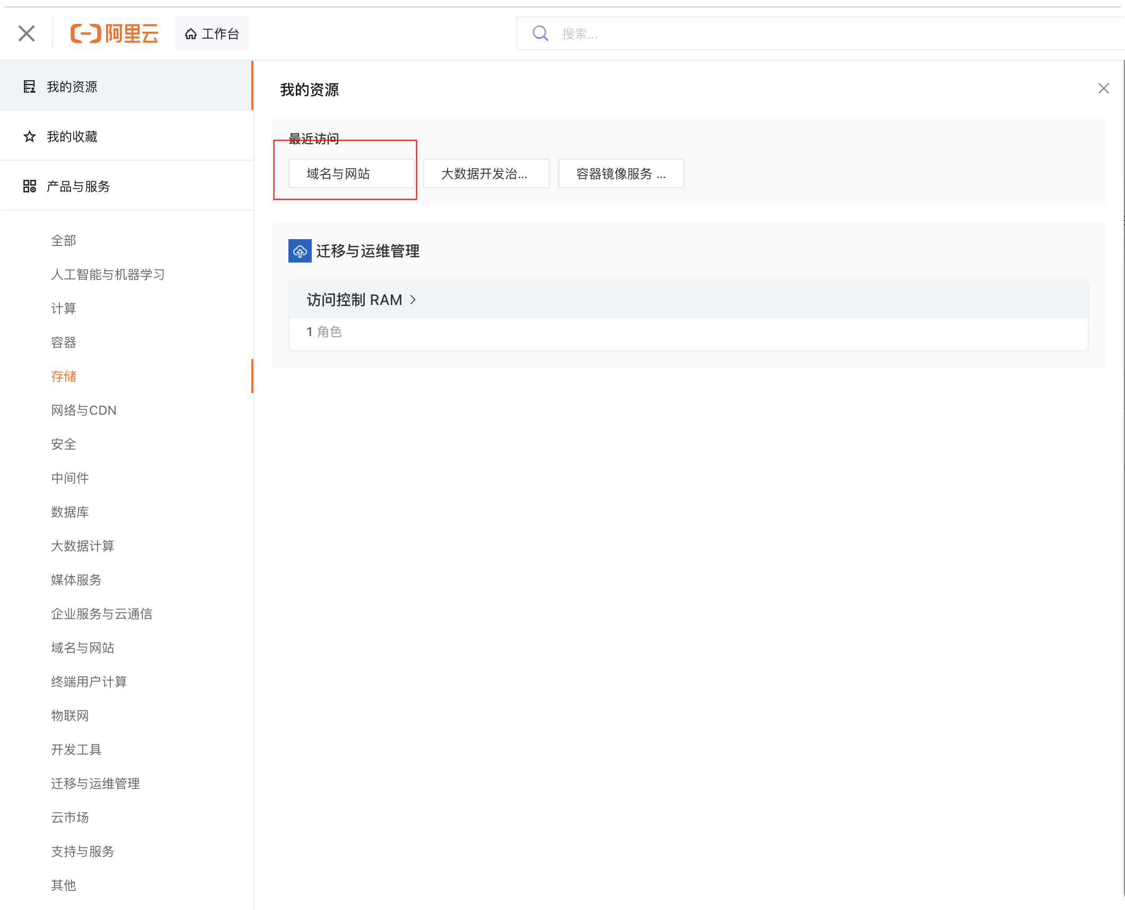
Task: Open 产品与服务 in the sidebar
Action: click(126, 186)
